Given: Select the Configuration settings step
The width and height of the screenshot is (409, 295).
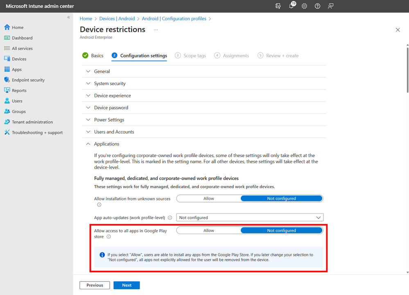Looking at the screenshot, I should 139,56.
